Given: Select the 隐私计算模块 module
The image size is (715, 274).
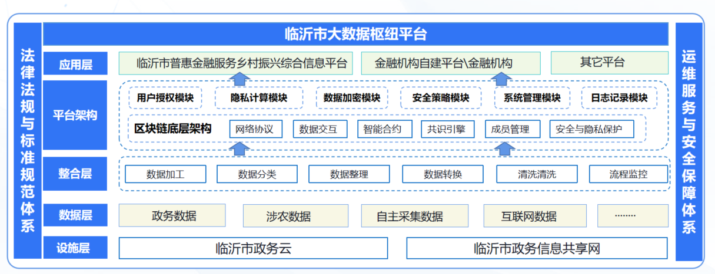Looking at the screenshot, I should click(x=259, y=98).
